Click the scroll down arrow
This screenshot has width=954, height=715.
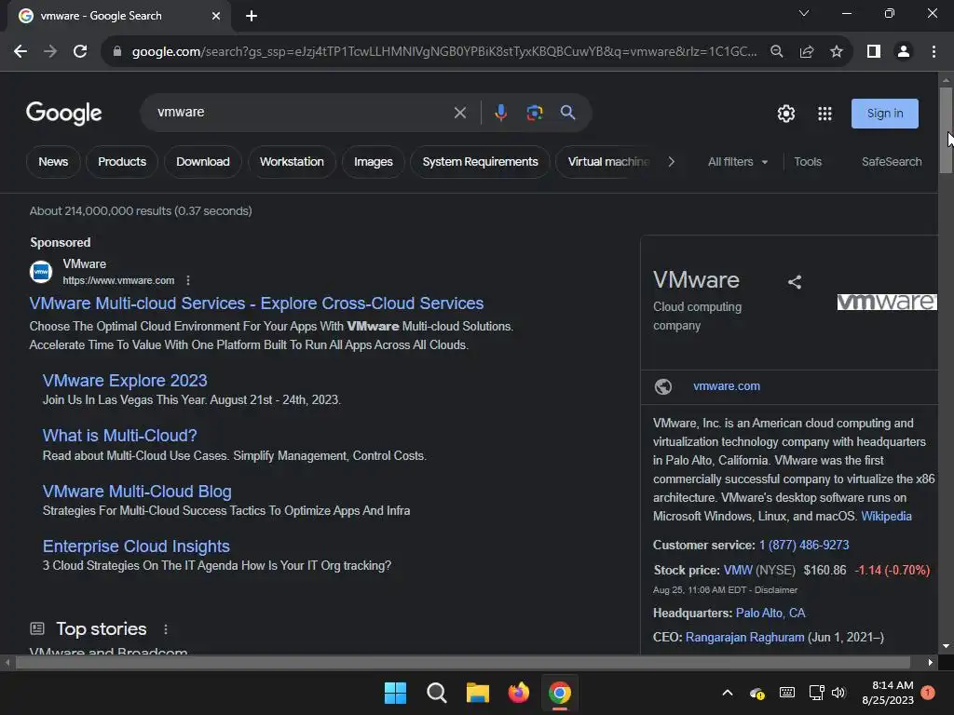[946, 646]
